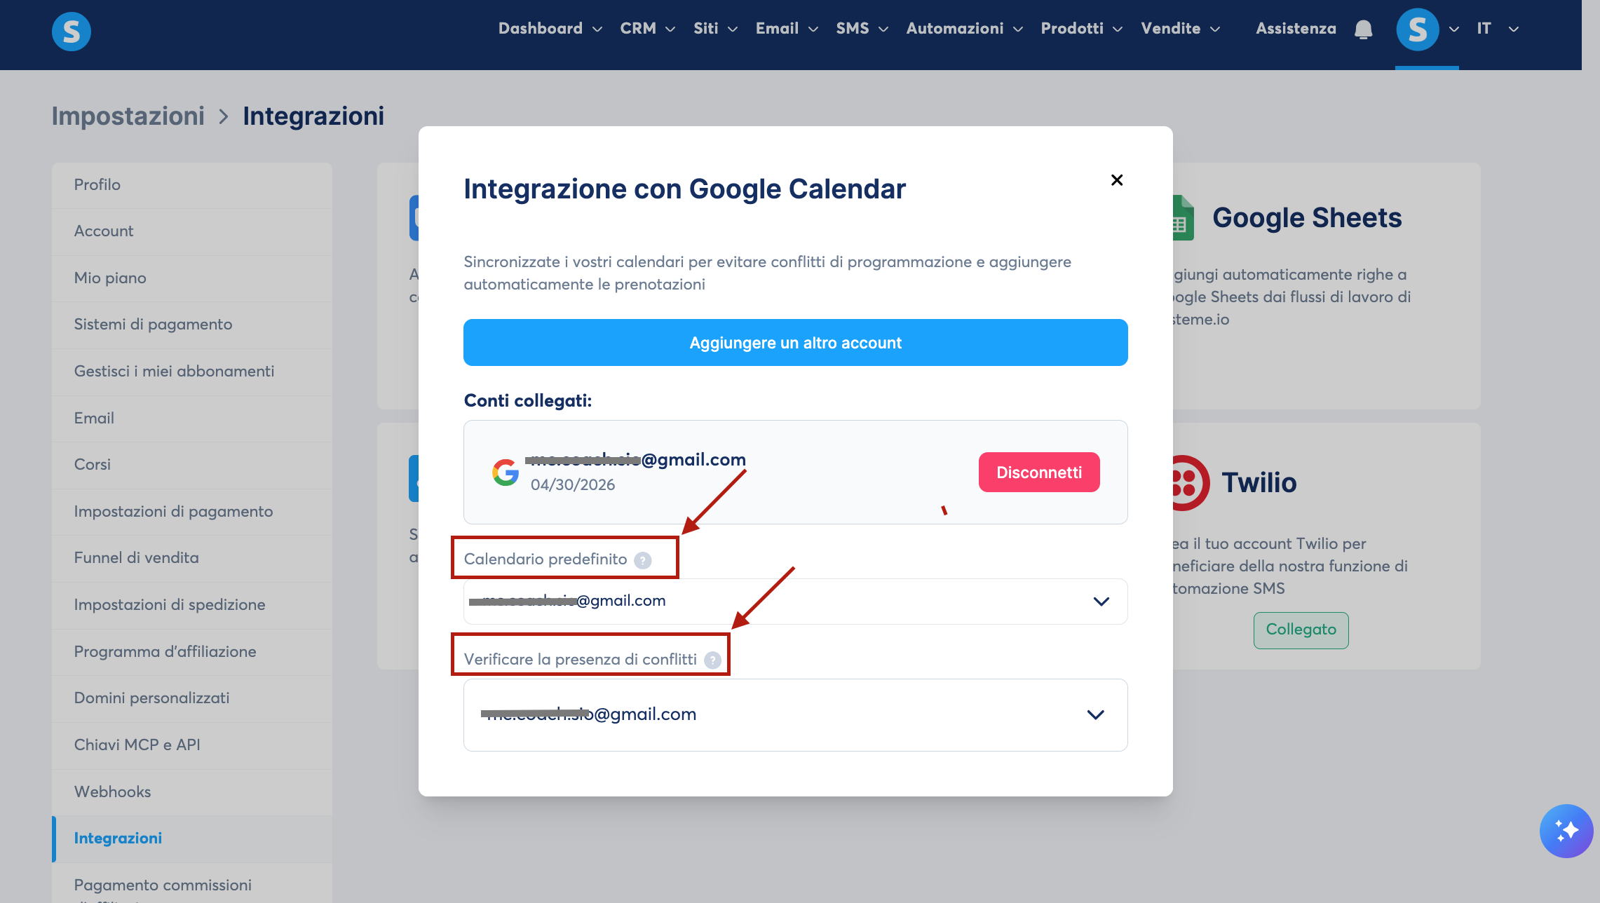Click the Google Sheets card title

(x=1307, y=218)
